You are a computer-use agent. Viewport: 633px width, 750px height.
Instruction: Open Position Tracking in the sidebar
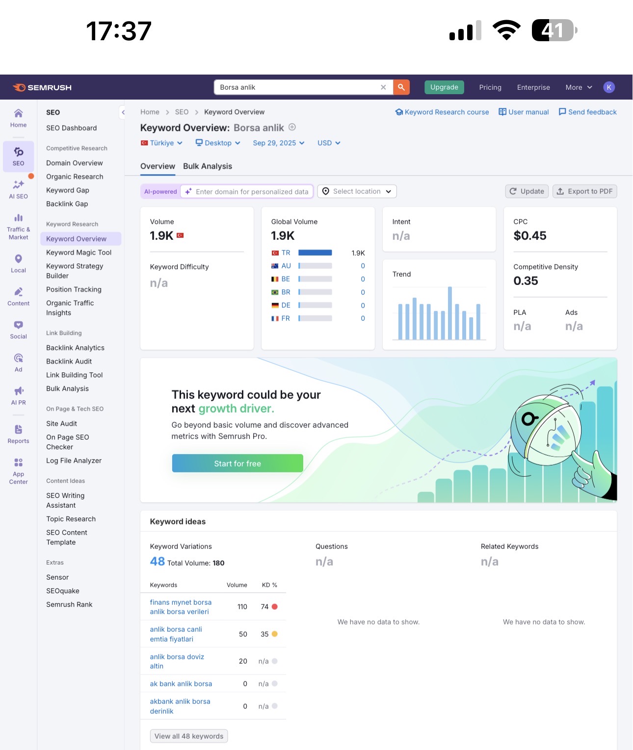tap(74, 289)
